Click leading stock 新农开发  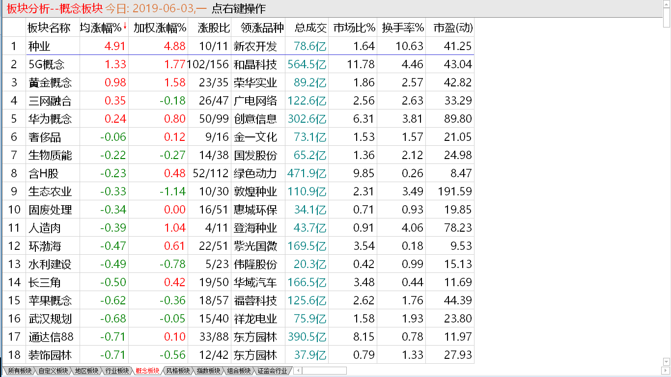pyautogui.click(x=255, y=46)
